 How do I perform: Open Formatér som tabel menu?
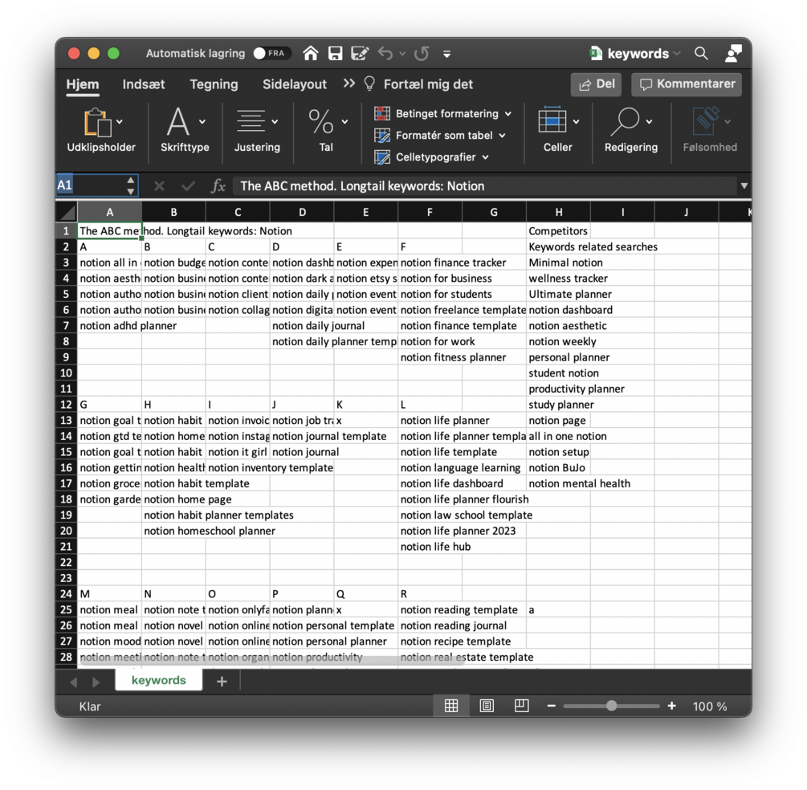pos(440,136)
